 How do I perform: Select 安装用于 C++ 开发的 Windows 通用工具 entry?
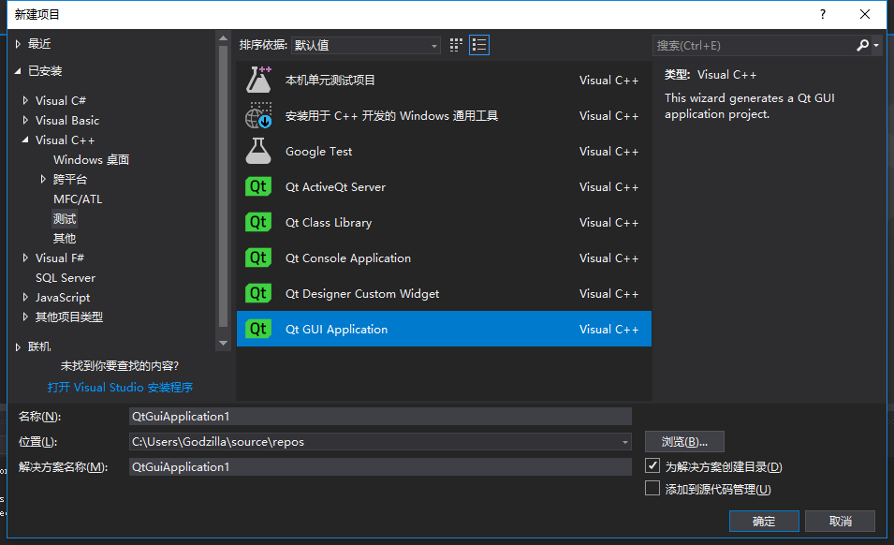391,116
